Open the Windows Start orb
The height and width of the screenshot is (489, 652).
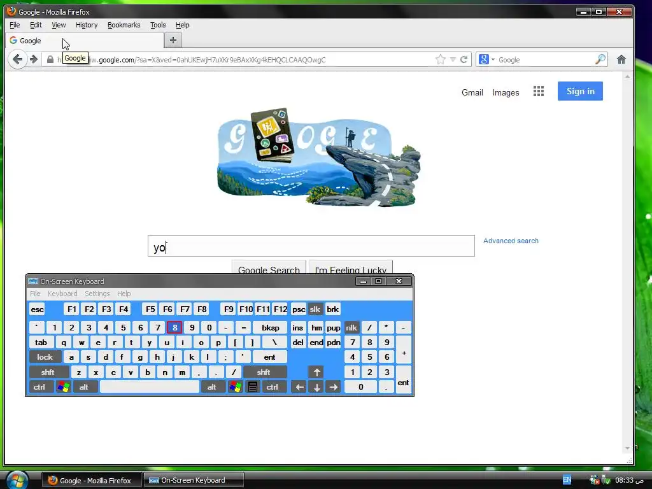click(x=17, y=480)
